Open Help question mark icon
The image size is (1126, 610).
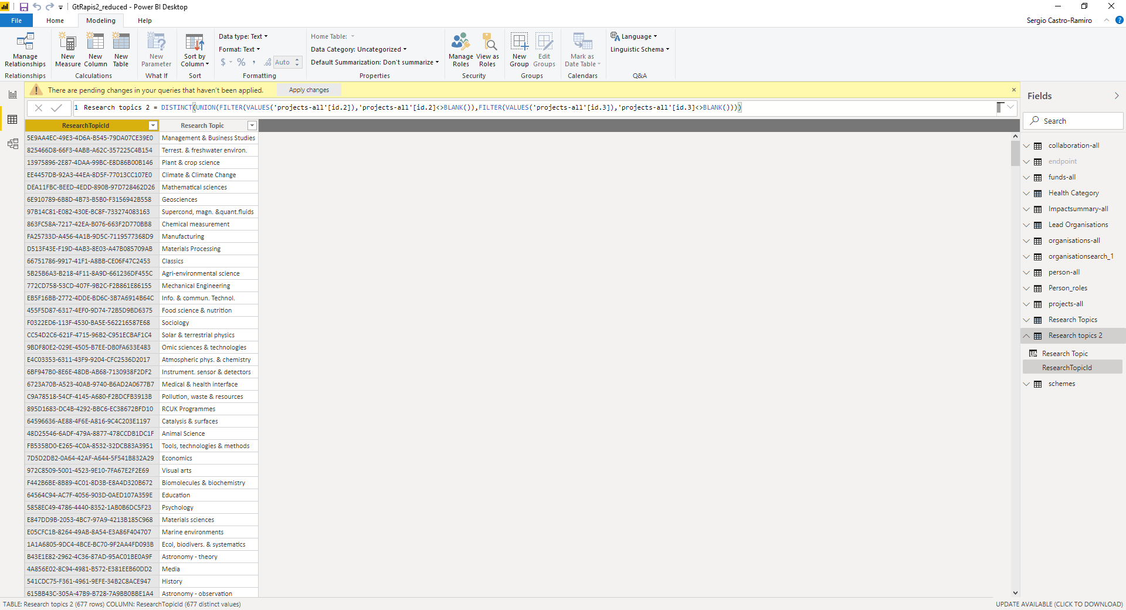(x=1119, y=20)
